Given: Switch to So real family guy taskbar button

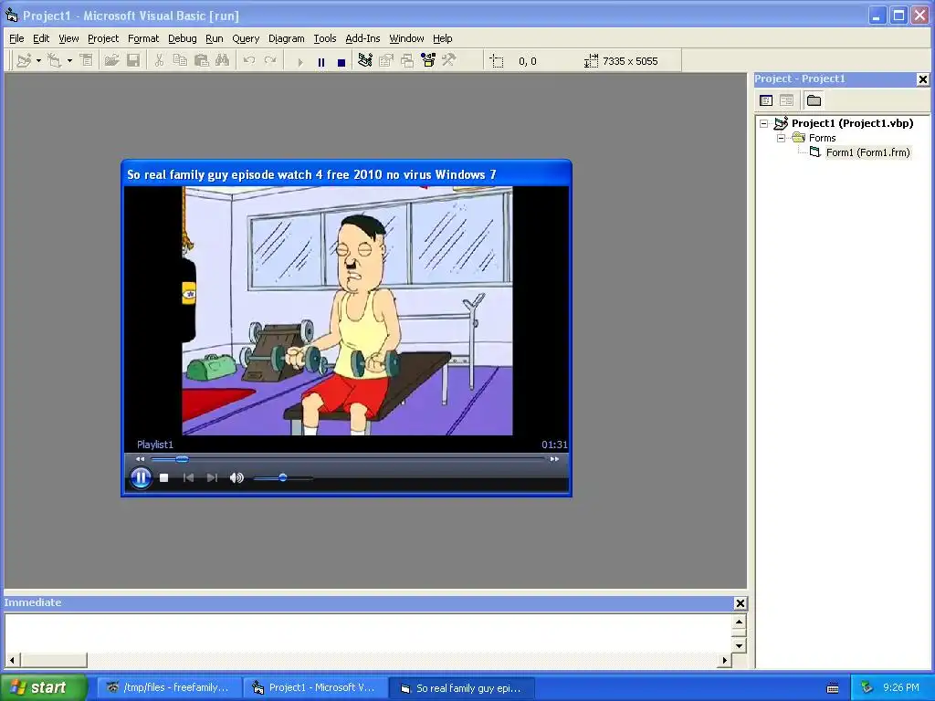Looking at the screenshot, I should click(x=461, y=688).
